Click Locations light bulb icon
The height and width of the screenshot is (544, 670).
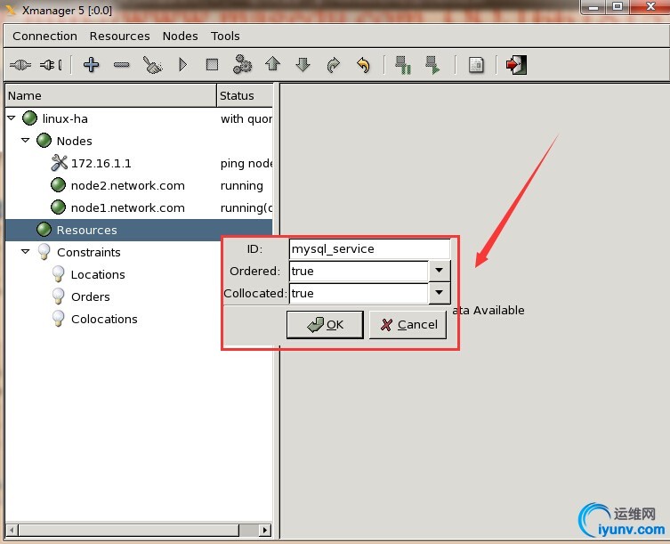coord(58,273)
